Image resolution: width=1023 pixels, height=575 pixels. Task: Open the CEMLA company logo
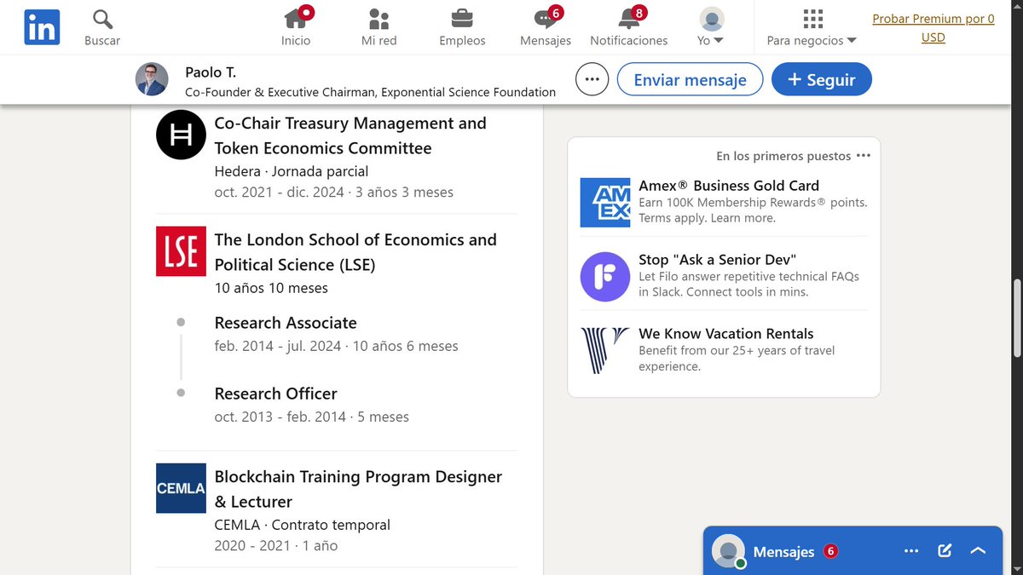coord(181,488)
